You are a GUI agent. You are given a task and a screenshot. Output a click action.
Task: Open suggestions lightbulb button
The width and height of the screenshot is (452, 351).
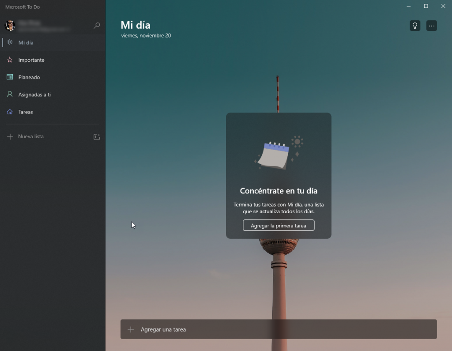point(415,26)
